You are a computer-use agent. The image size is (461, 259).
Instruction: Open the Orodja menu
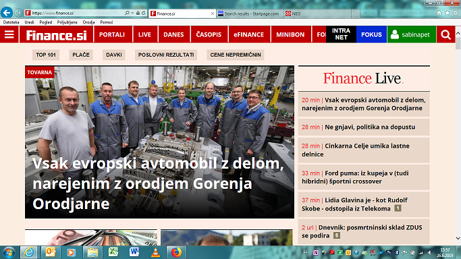coord(88,22)
